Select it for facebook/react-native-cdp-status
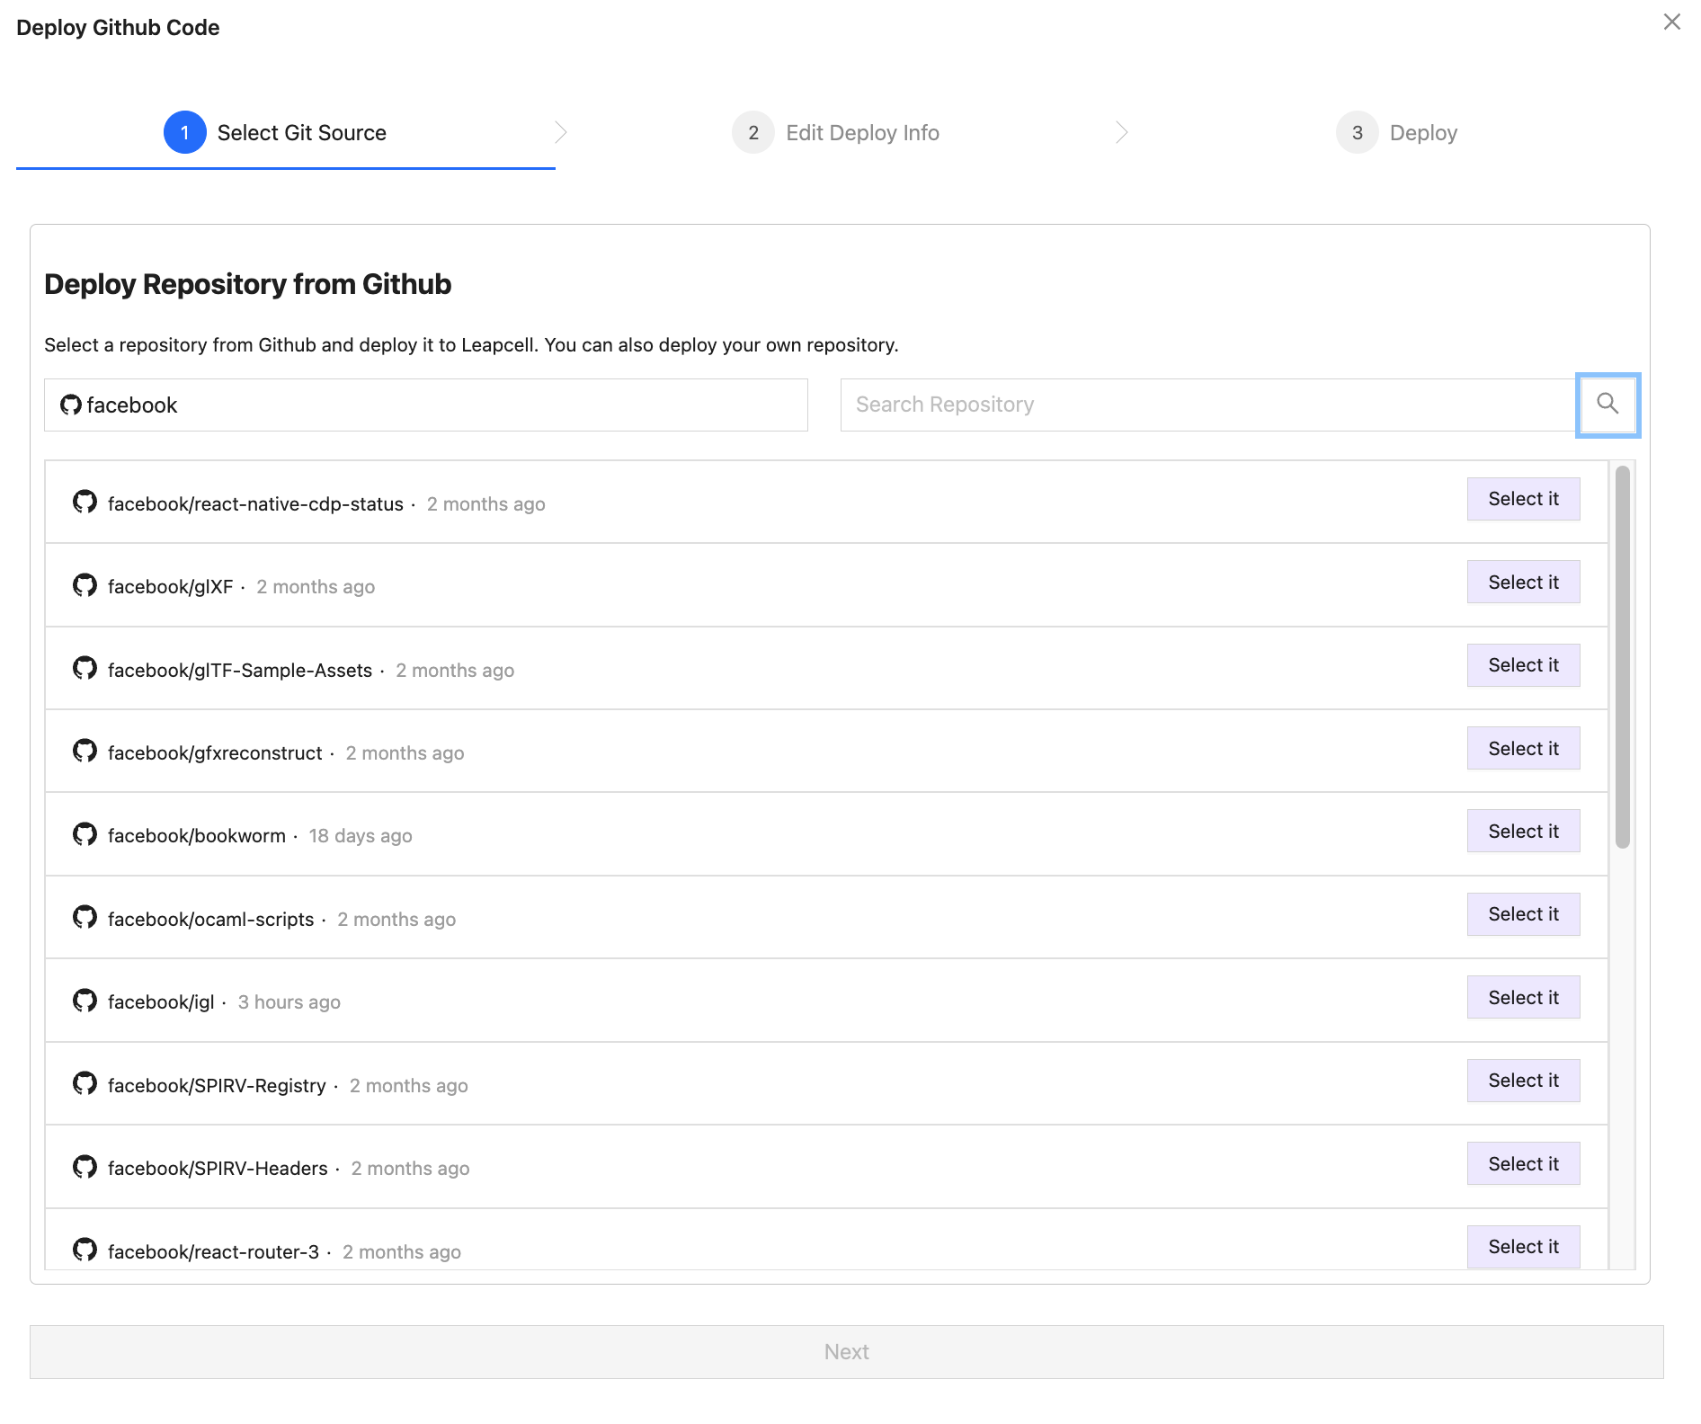The width and height of the screenshot is (1701, 1424). pyautogui.click(x=1523, y=499)
